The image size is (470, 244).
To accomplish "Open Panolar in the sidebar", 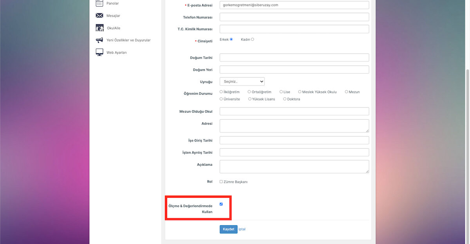I will 113,3.
